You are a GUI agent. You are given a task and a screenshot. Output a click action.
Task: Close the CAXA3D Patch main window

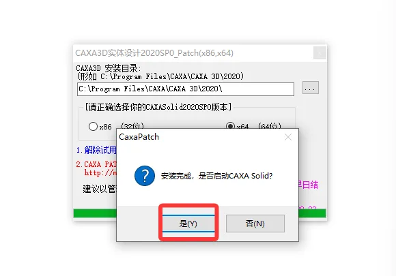[320, 53]
